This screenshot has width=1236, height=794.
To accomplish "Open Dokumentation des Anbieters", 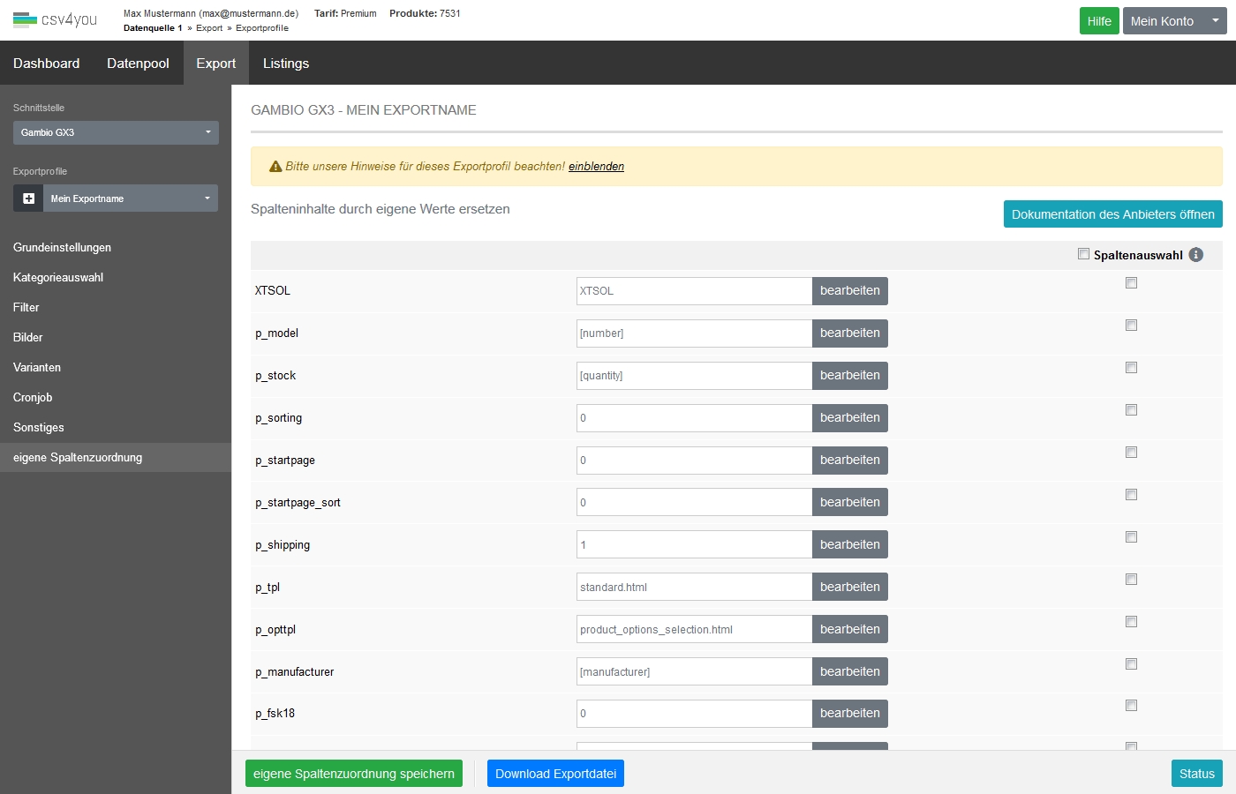I will (x=1112, y=214).
